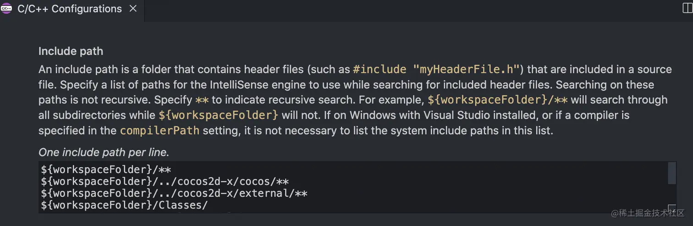
Task: Click the "Include path" section heading
Action: point(71,51)
